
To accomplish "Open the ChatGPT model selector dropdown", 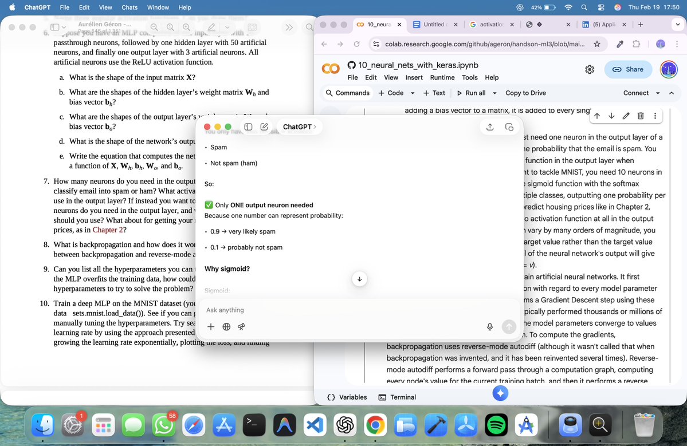I will tap(299, 127).
